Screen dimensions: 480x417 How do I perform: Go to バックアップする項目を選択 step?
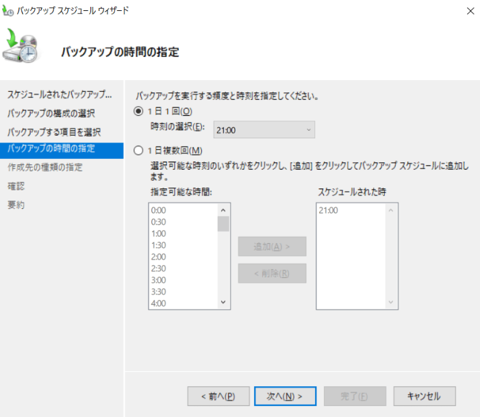pyautogui.click(x=54, y=132)
